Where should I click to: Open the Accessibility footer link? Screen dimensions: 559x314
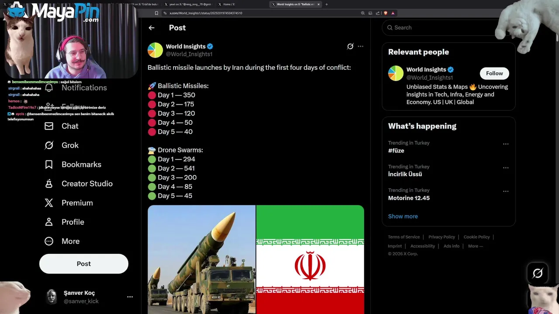coord(423,246)
